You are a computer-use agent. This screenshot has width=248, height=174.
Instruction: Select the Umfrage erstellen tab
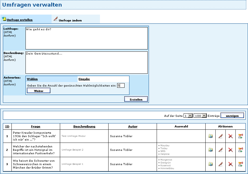(19, 20)
